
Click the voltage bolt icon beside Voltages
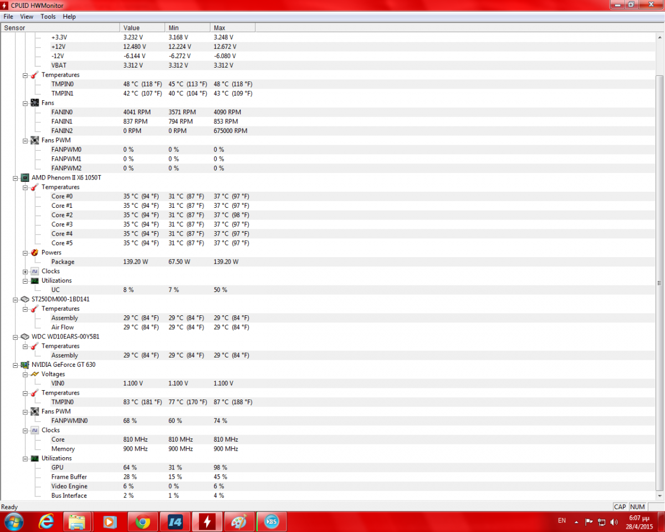[x=34, y=375]
